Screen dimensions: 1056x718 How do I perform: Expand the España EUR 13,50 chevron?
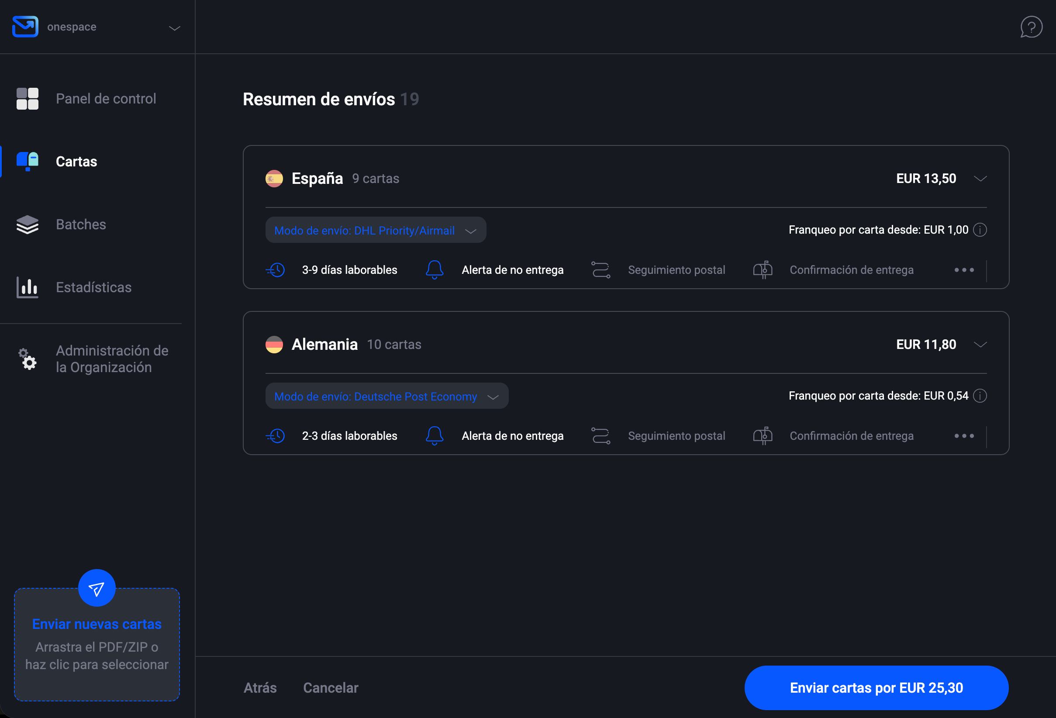(x=980, y=179)
